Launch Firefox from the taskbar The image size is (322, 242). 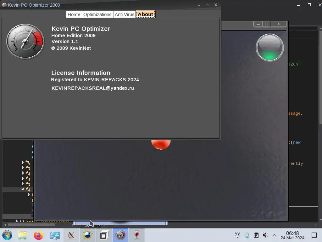[39, 235]
